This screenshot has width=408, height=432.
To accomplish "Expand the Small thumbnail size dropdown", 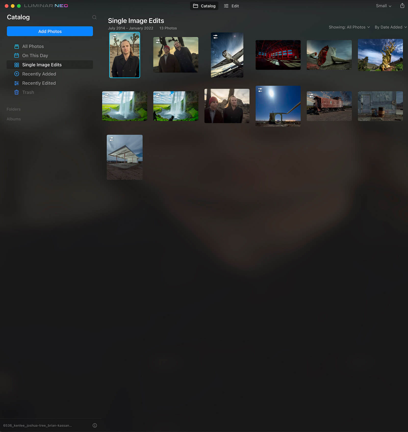I will [x=383, y=6].
